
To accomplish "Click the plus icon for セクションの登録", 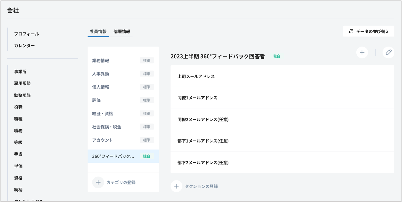I will pos(176,186).
